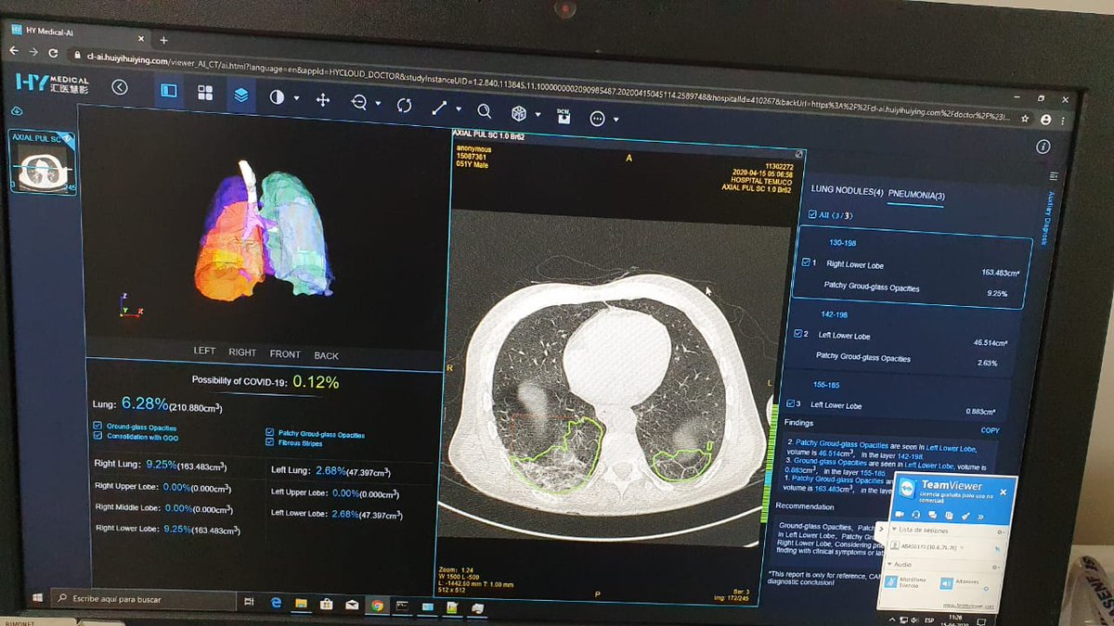Toggle the stacked layers icon
The image size is (1114, 626).
241,95
